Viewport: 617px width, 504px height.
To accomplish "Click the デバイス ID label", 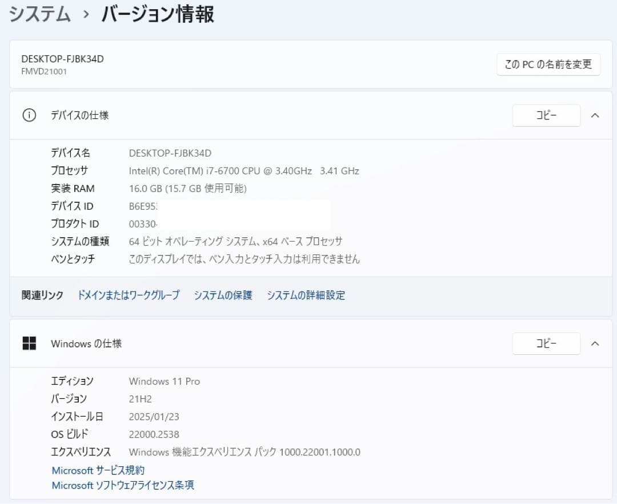I will [x=72, y=206].
